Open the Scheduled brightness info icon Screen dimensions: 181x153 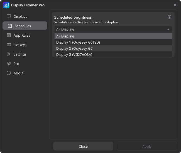coord(169,17)
